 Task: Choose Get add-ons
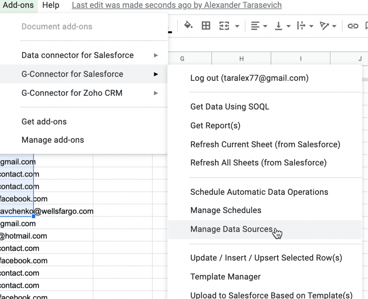tap(83, 121)
